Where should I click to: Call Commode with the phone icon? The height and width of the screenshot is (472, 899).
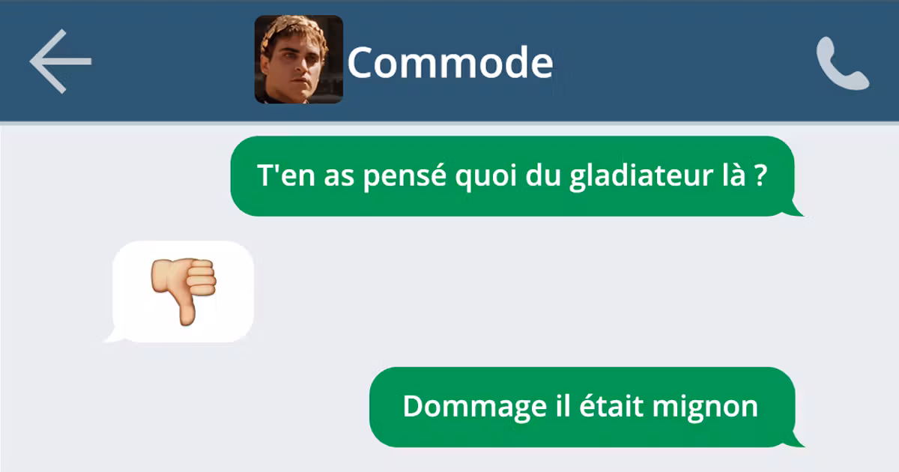tap(843, 64)
